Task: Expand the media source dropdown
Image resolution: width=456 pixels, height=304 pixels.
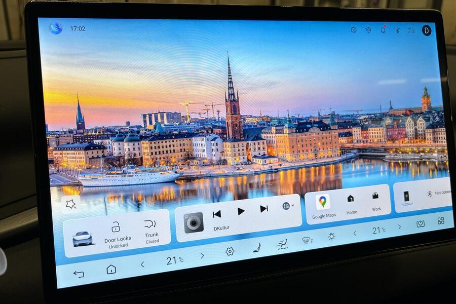Action: (288, 206)
